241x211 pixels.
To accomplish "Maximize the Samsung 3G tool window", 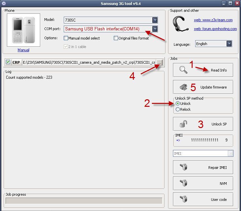I will (x=231, y=3).
